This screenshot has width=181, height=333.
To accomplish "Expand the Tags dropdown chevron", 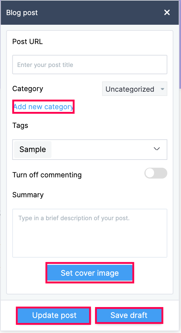I will [x=157, y=149].
